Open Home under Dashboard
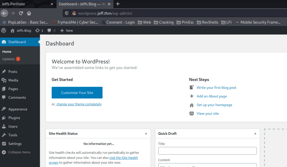 point(7,52)
